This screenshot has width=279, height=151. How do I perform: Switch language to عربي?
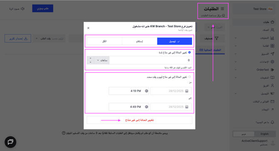coord(244,134)
